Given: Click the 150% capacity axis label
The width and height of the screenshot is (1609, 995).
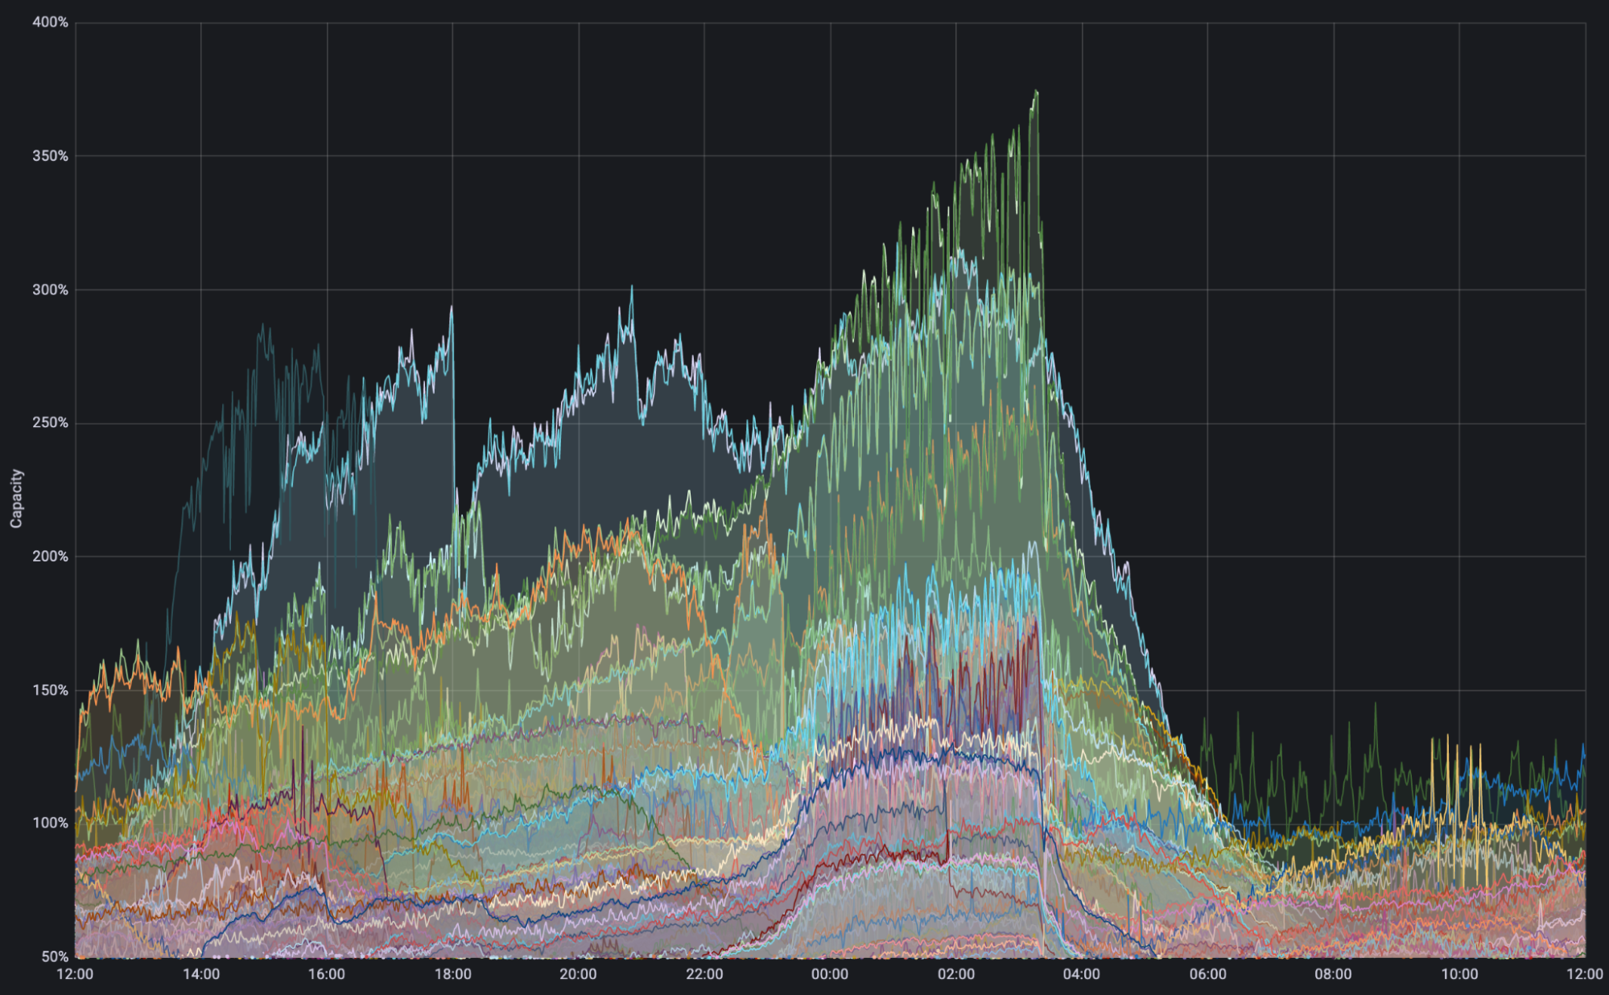Looking at the screenshot, I should pos(50,690).
